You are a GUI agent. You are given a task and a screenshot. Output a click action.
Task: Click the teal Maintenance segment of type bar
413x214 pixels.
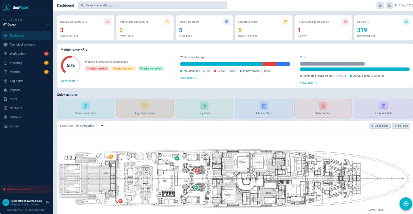tap(221, 64)
